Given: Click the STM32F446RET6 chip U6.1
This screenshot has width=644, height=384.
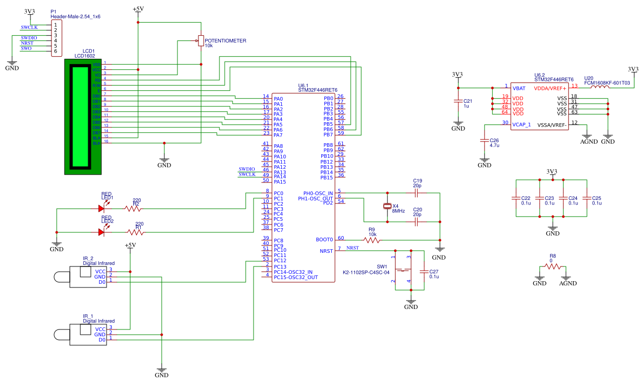Looking at the screenshot, I should [x=304, y=184].
